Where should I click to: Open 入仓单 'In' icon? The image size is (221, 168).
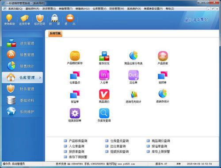104,77
